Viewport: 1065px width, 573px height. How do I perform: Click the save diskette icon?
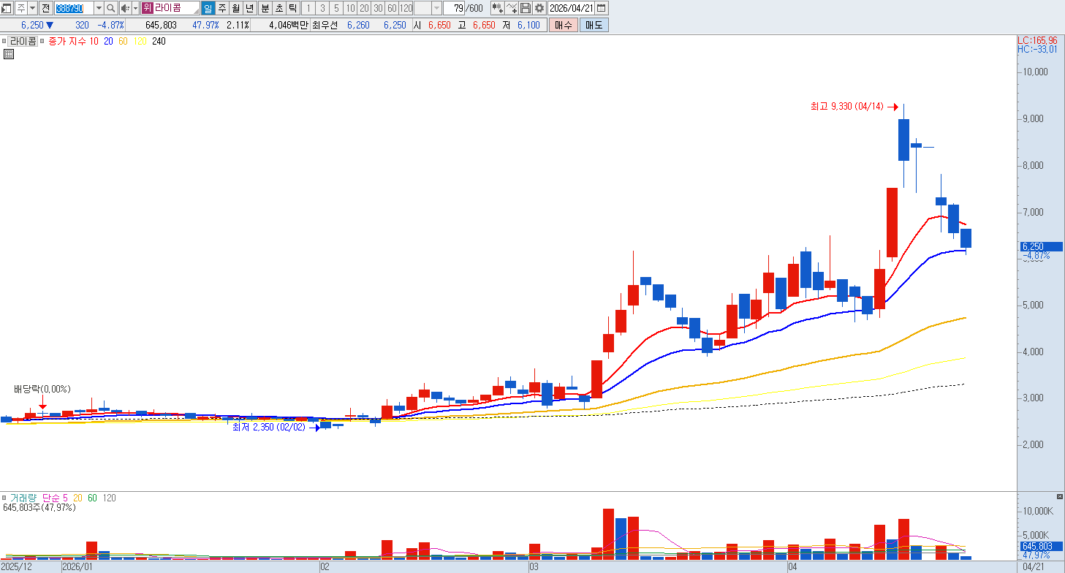coord(526,8)
